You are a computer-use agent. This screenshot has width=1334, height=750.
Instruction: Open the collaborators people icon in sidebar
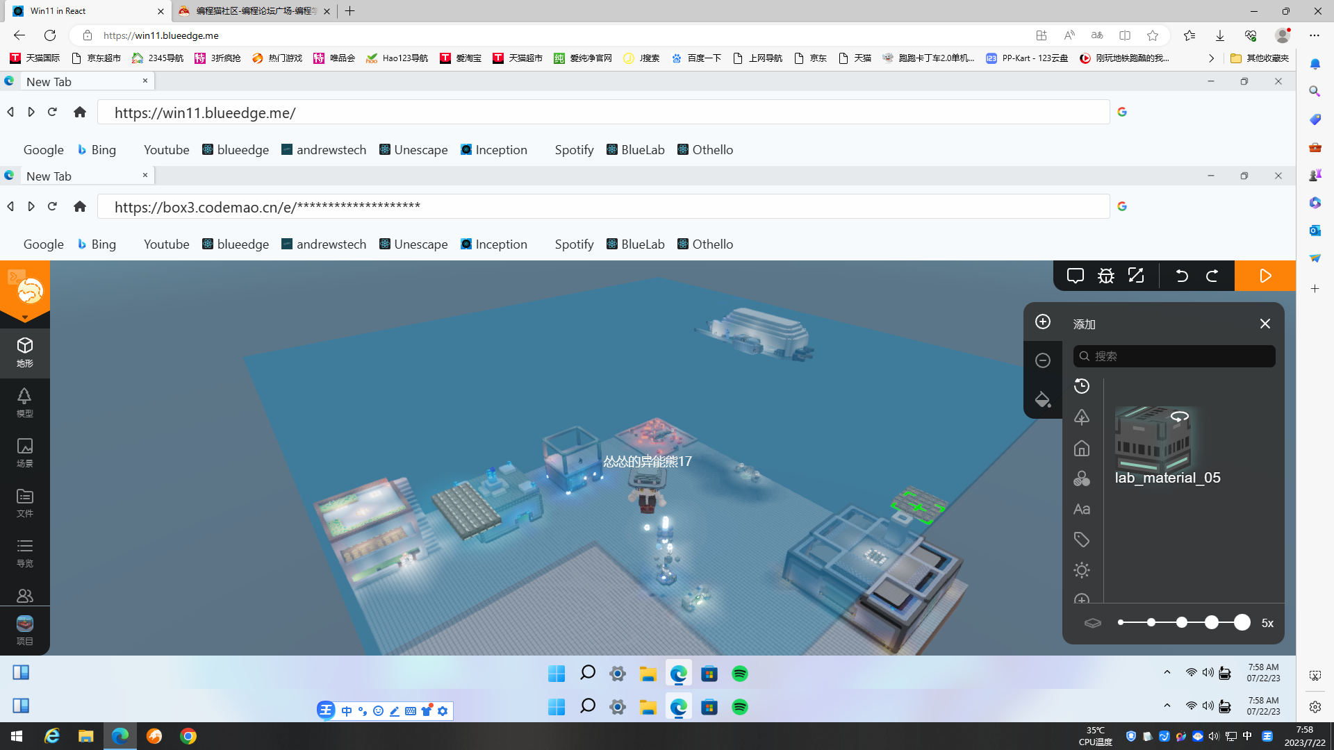click(x=25, y=596)
